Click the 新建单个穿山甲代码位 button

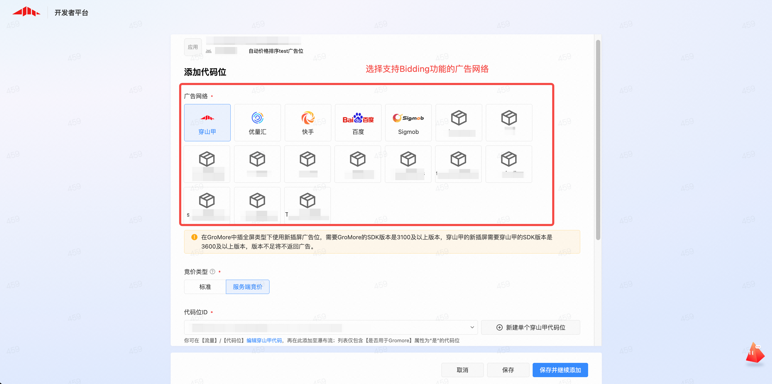(x=531, y=327)
